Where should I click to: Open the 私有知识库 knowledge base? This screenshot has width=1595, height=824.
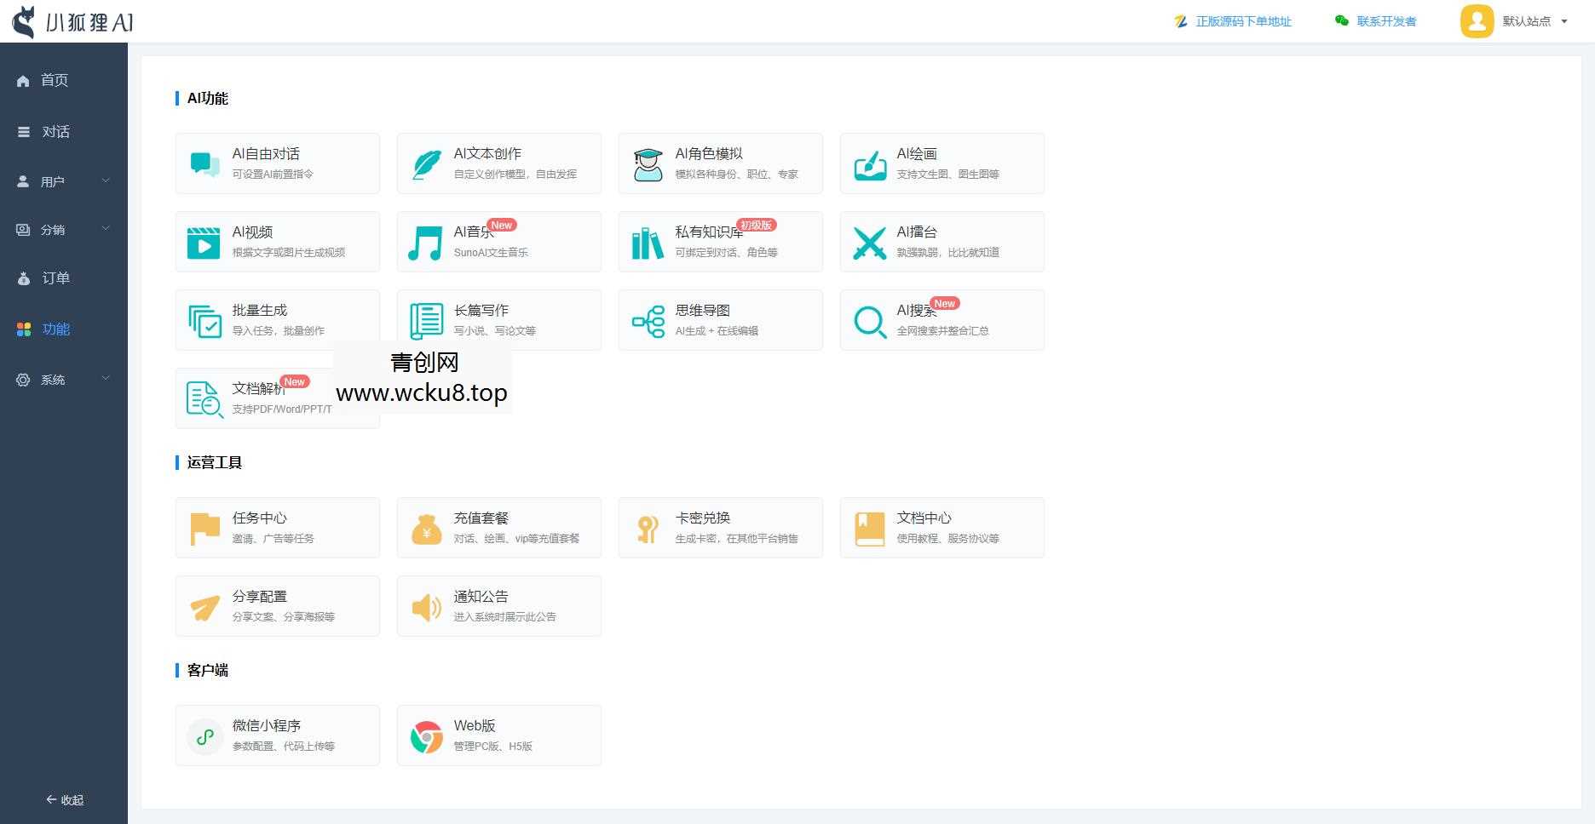click(x=720, y=241)
